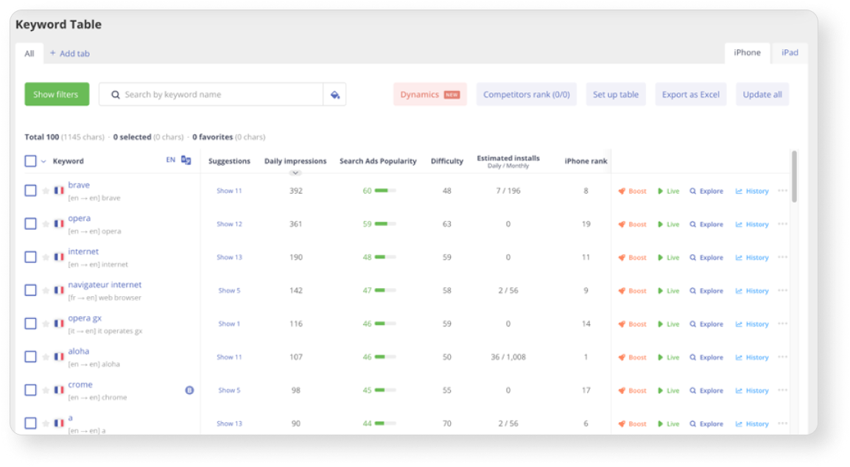Click the Live icon on the opera row
Screen dimensions: 850x467
coord(669,223)
